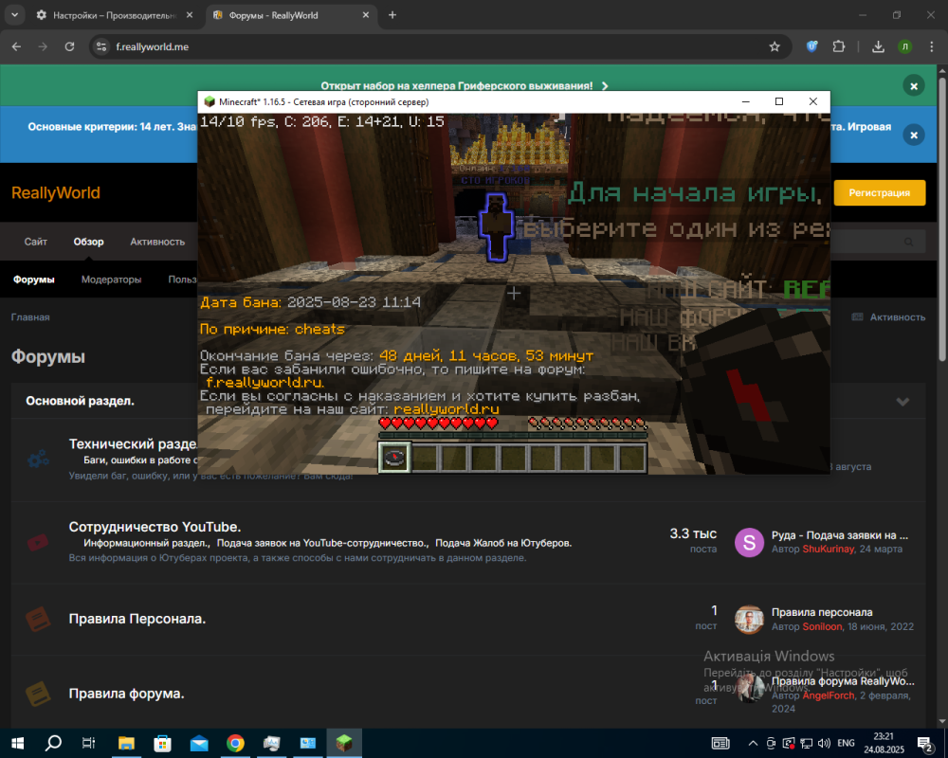Select the Форумы sub-tab
Image resolution: width=948 pixels, height=758 pixels.
click(x=34, y=280)
